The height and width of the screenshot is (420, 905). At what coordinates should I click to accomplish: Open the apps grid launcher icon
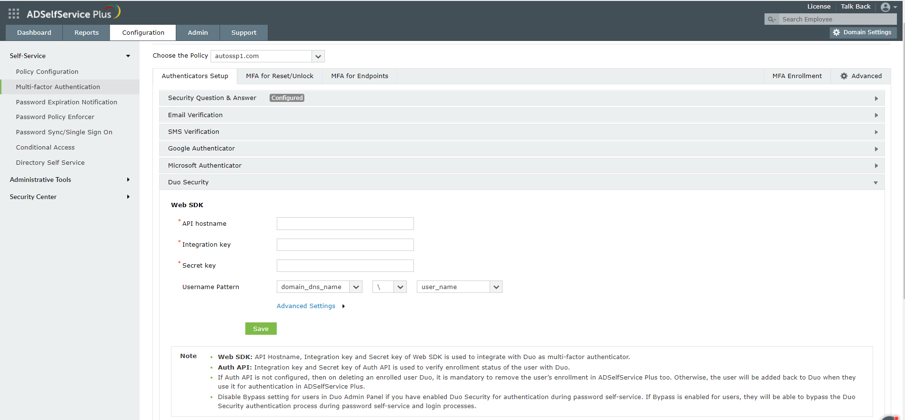[14, 13]
